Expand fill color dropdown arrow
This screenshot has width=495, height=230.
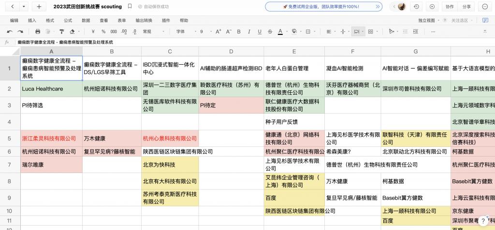click(300, 31)
